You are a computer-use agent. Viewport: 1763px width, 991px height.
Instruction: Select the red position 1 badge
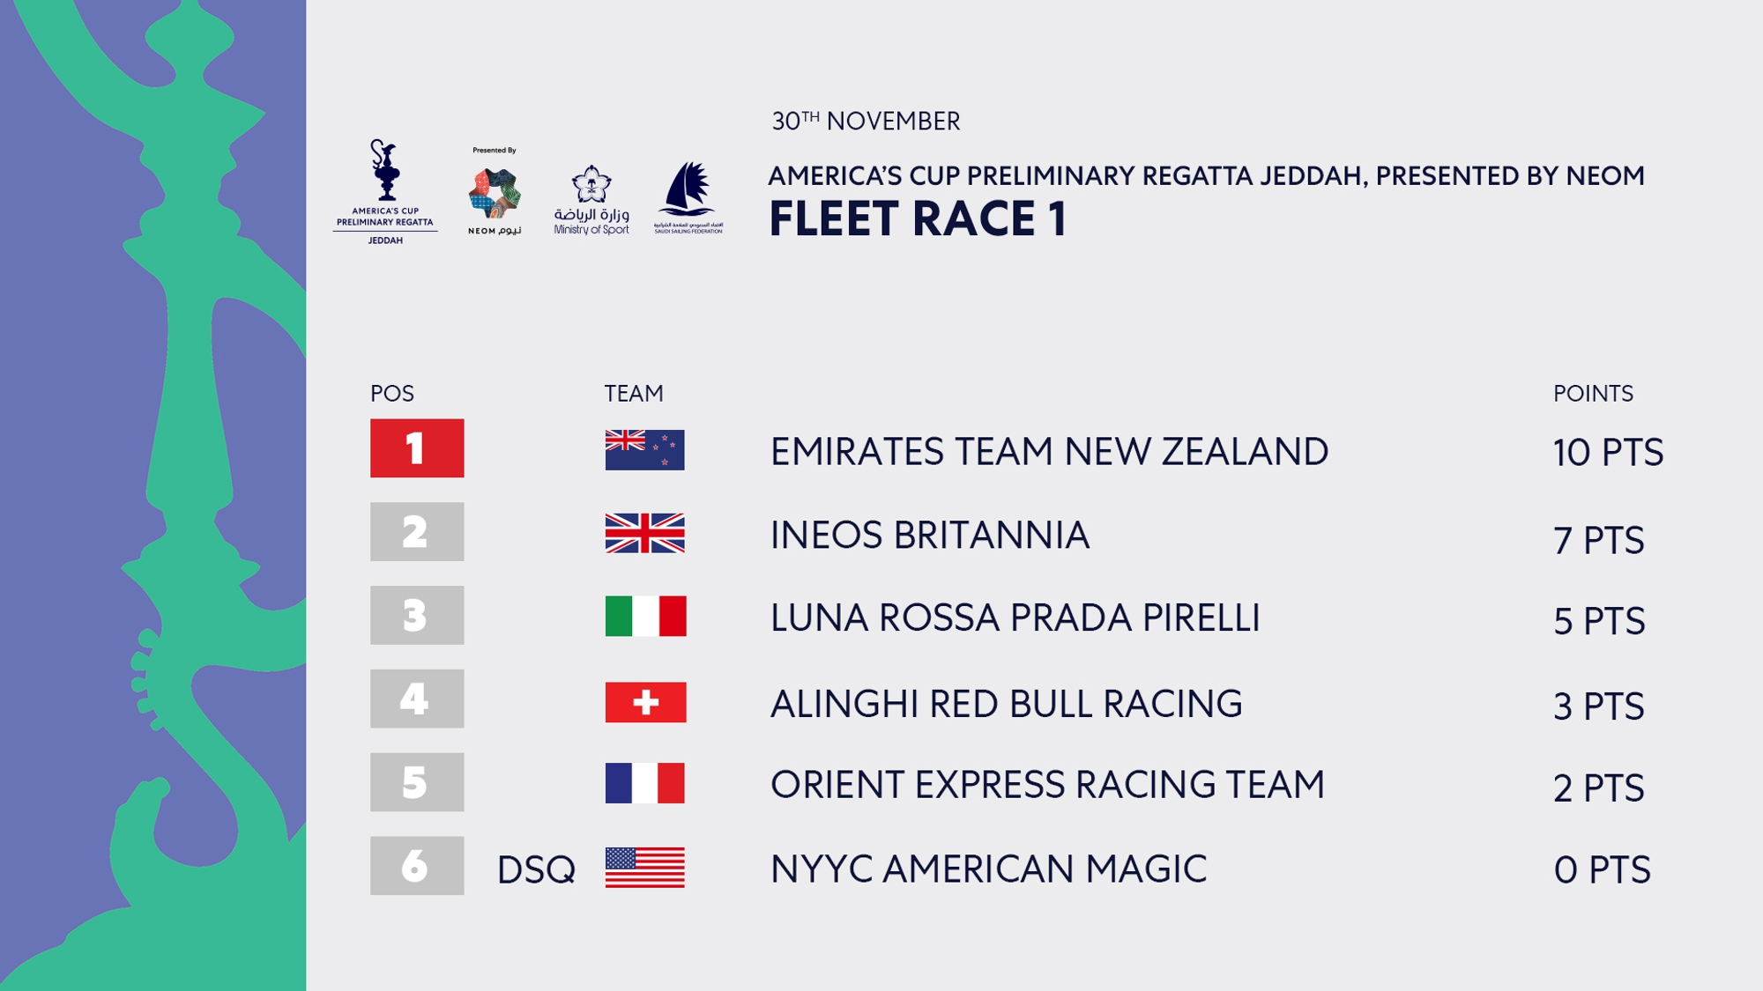[x=417, y=447]
